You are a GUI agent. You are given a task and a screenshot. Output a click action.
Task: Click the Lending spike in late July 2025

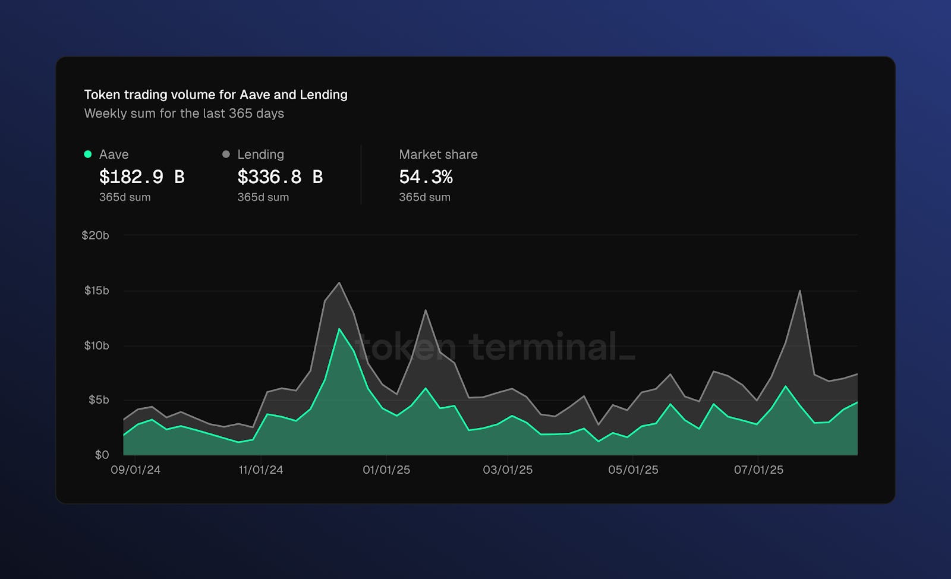pyautogui.click(x=800, y=291)
